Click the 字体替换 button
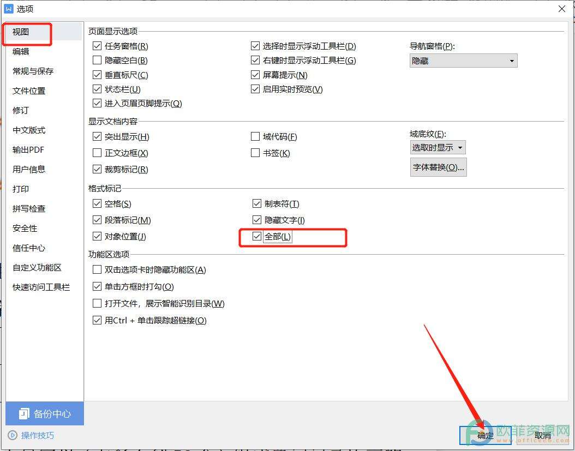The image size is (575, 451). (438, 167)
